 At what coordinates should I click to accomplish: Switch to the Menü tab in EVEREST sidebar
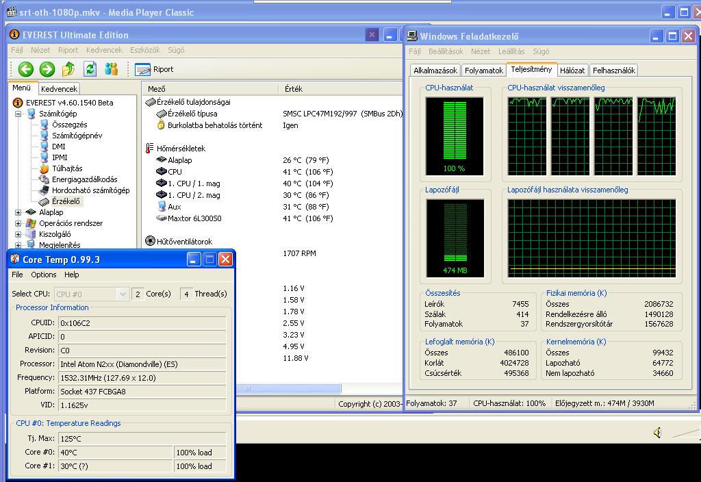click(x=21, y=88)
